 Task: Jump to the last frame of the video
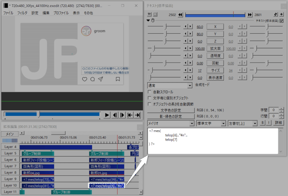point(138,115)
